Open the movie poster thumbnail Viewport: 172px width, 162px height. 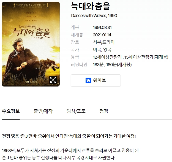pyautogui.click(x=31, y=44)
